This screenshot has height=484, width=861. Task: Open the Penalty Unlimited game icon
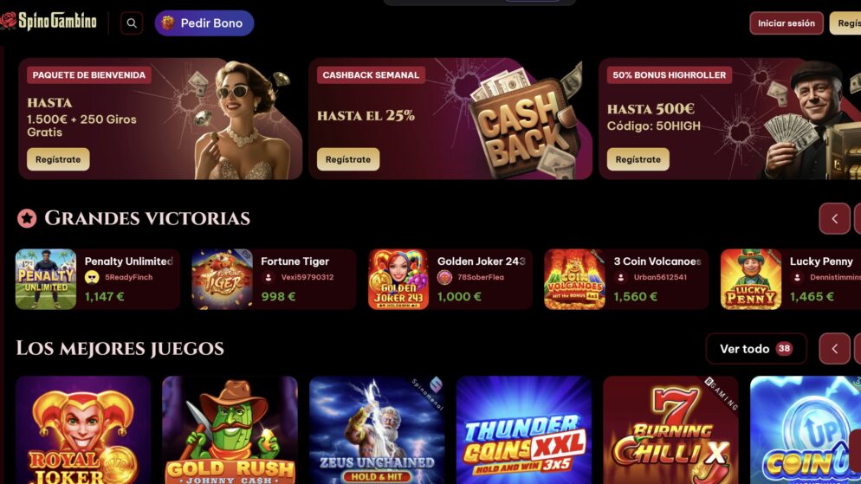click(46, 280)
